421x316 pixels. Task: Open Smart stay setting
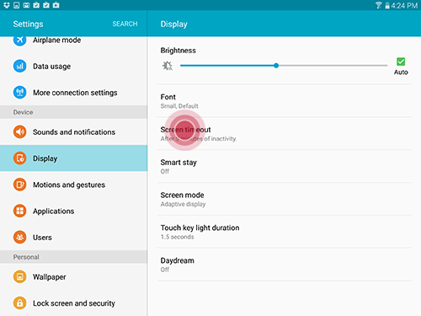coord(285,166)
